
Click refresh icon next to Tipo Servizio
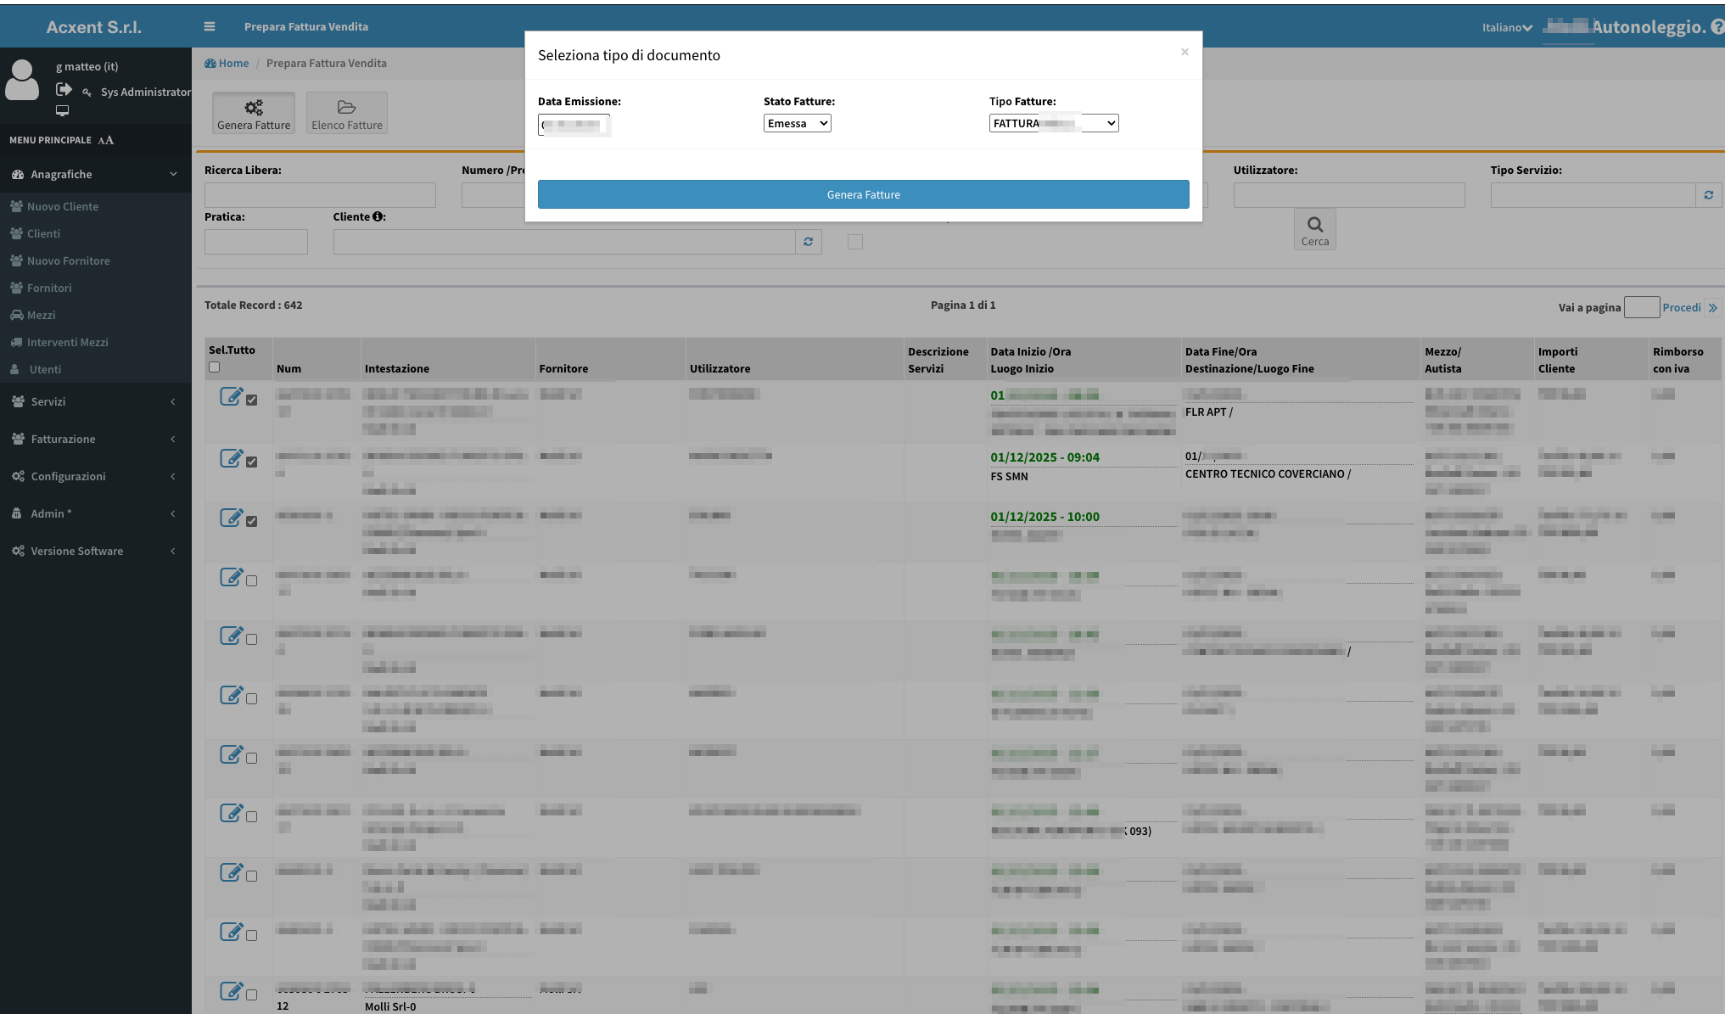click(1709, 195)
